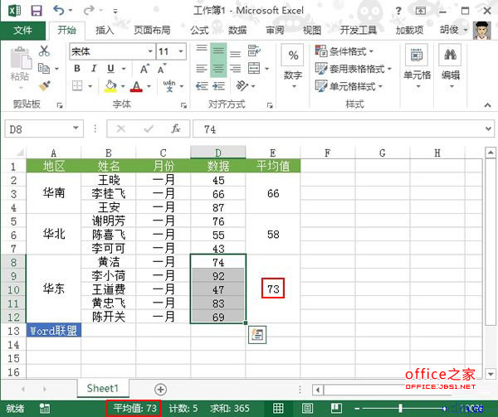
Task: Click the Redo arrow icon
Action: (x=88, y=11)
